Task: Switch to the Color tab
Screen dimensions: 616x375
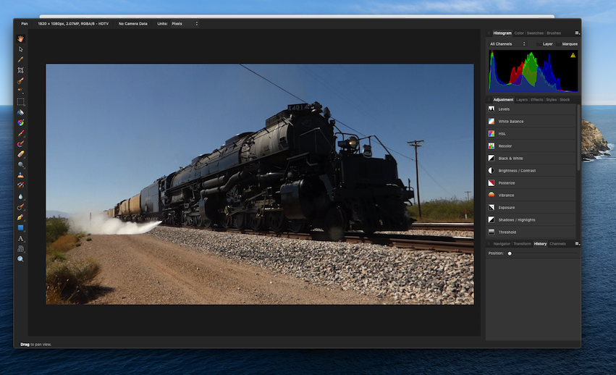Action: 519,33
